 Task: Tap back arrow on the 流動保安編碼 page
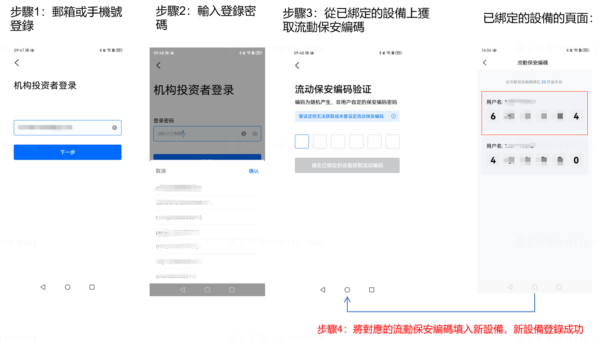(484, 63)
